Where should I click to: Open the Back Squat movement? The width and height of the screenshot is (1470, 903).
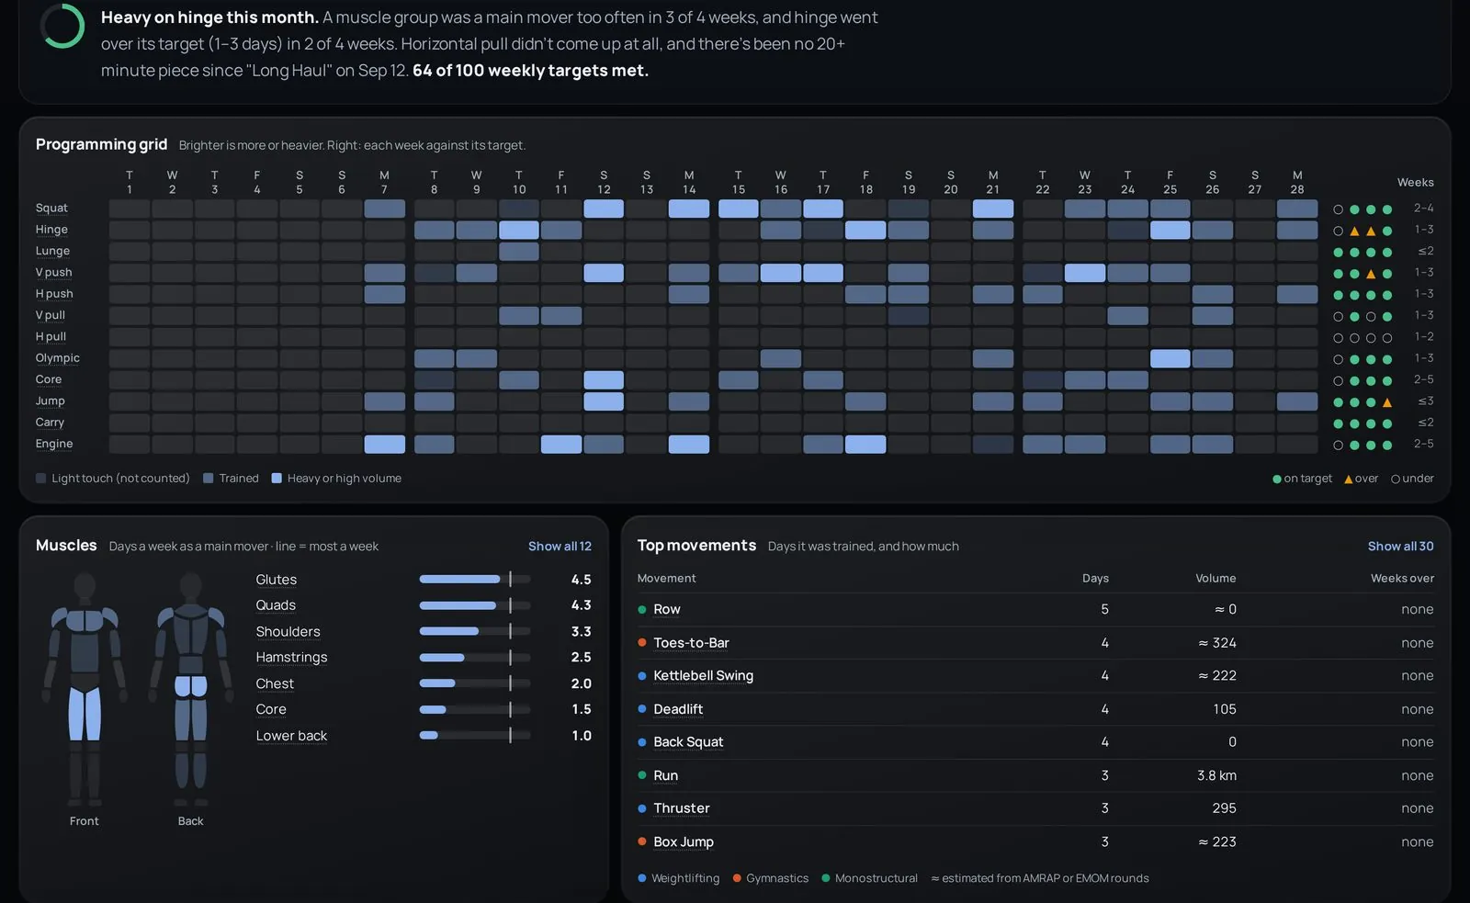pos(688,742)
